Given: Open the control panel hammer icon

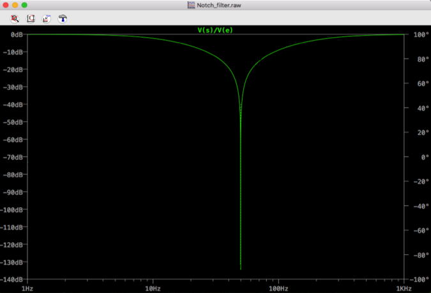Looking at the screenshot, I should tap(63, 19).
